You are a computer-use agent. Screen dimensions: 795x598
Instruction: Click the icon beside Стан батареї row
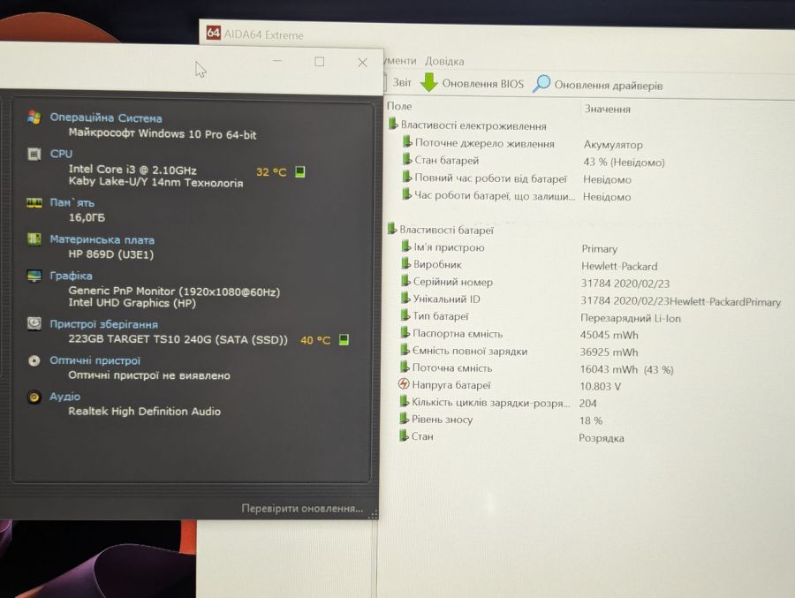(x=406, y=159)
